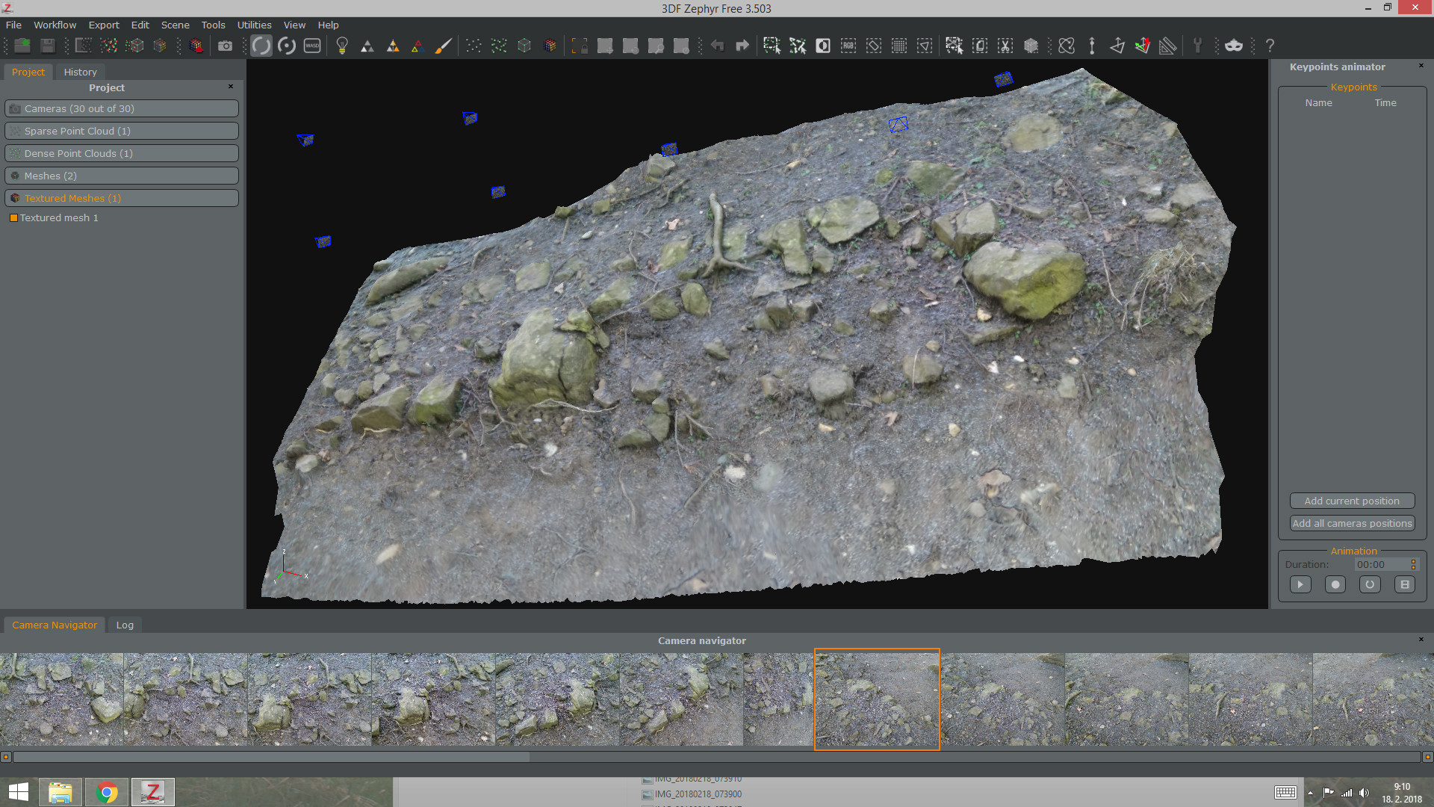Open the Workflow menu
Screen dimensions: 1434x807
55,25
